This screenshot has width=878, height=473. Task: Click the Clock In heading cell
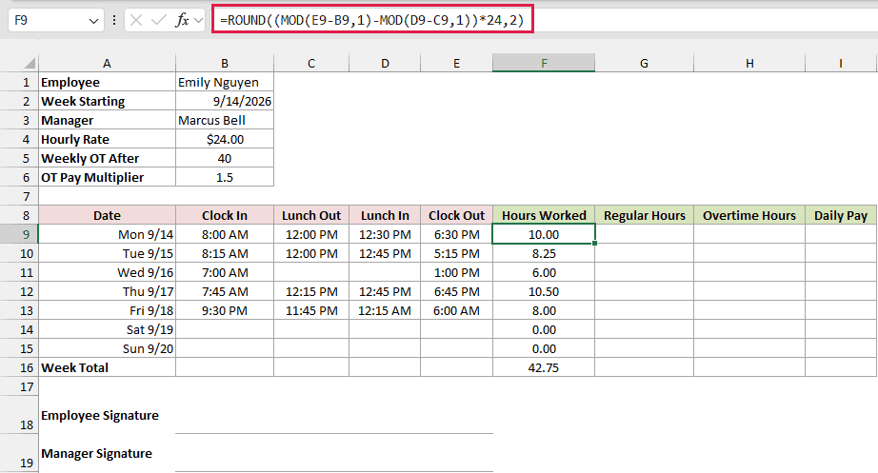(x=225, y=215)
